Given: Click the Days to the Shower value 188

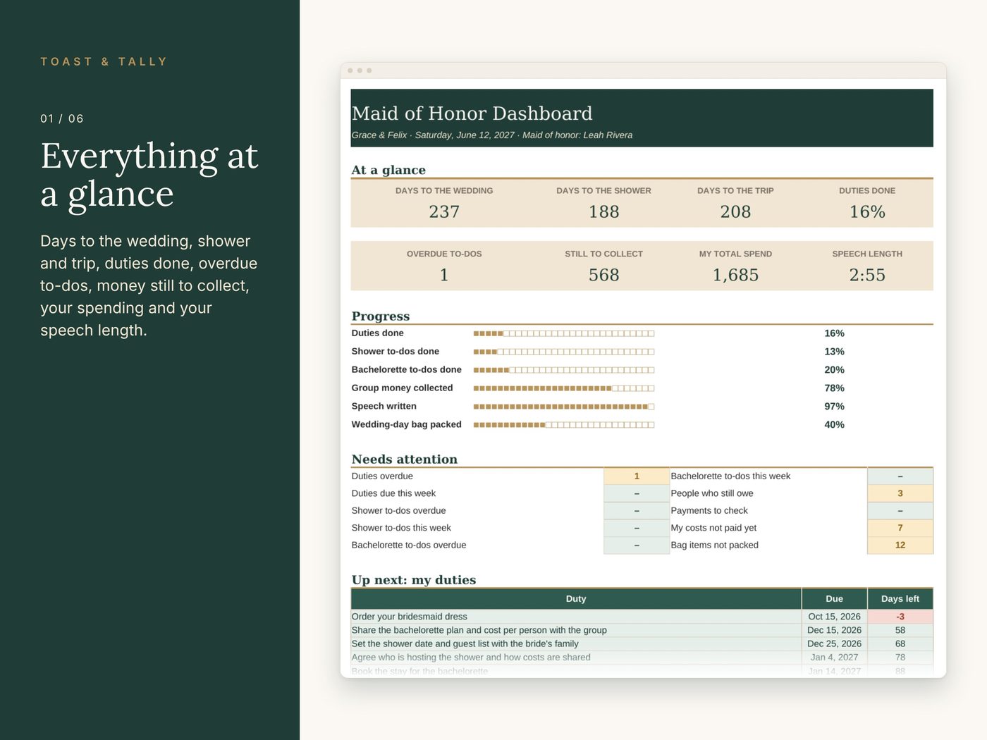Looking at the screenshot, I should click(604, 211).
